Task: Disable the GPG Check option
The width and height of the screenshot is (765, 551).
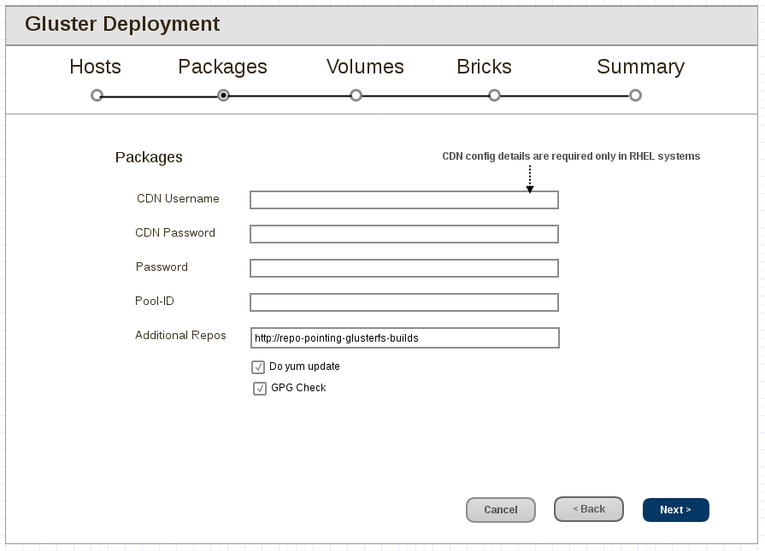Action: tap(260, 388)
